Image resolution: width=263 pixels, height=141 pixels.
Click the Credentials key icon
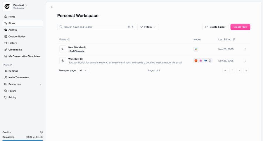pos(6,50)
